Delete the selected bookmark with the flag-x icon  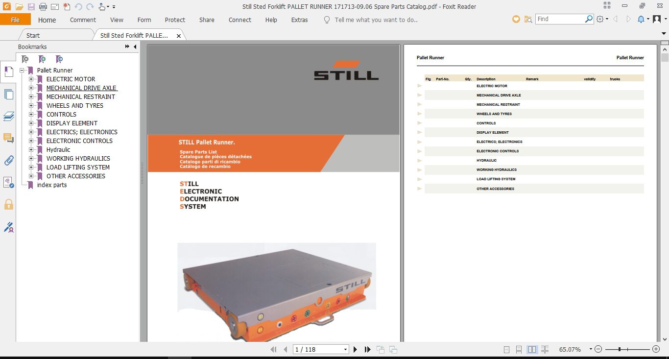pyautogui.click(x=25, y=59)
